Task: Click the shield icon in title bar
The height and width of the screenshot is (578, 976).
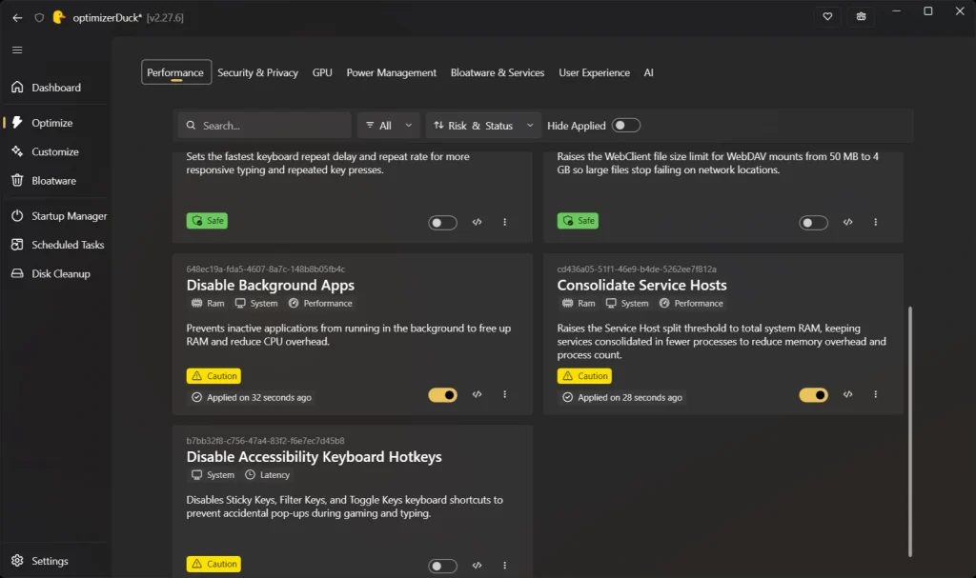Action: (x=39, y=17)
